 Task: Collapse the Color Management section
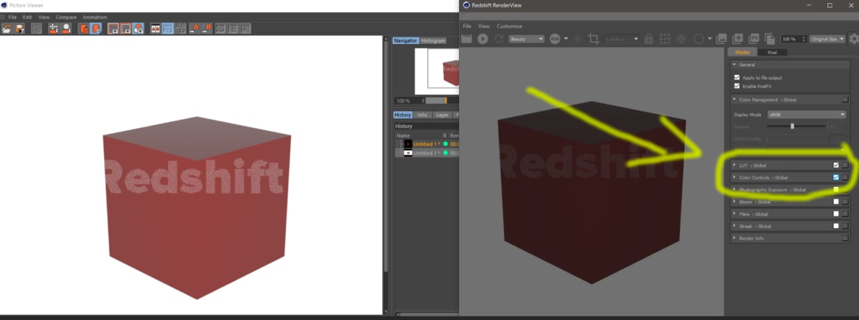734,100
